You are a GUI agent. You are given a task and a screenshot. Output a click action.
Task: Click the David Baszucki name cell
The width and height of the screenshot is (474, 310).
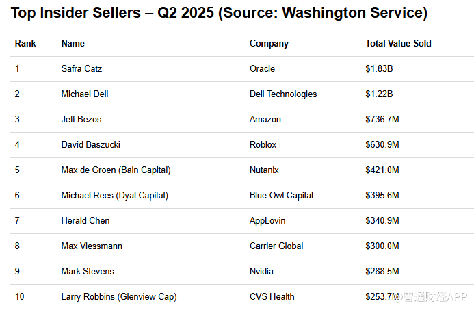pyautogui.click(x=90, y=145)
